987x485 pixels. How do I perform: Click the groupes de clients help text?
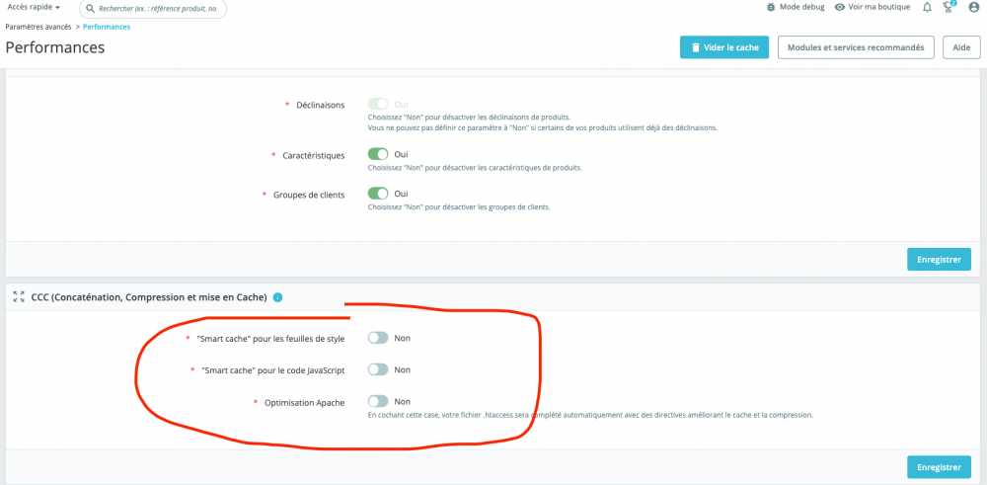point(460,207)
